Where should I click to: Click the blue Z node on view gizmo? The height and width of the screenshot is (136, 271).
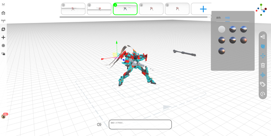tap(264, 11)
